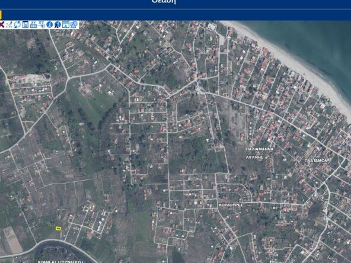The height and width of the screenshot is (263, 351).
Task: Click the ΚΡΑΝΕΑΣ (ΤΥΡΝΑΒΟΥ) map label
Action: (60, 261)
